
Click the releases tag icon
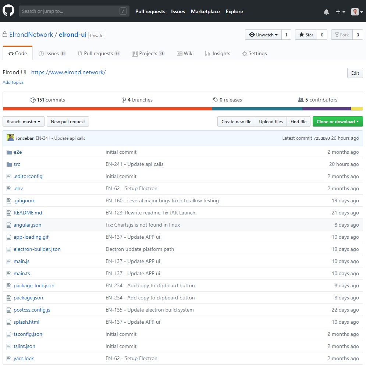(216, 100)
